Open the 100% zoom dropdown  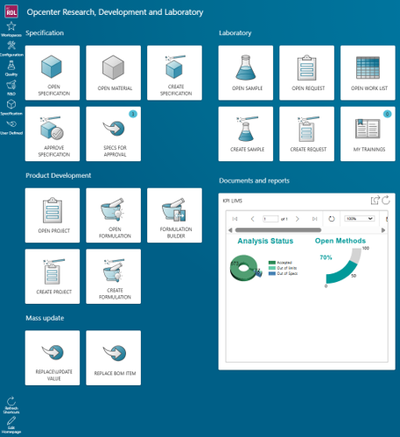(x=359, y=219)
